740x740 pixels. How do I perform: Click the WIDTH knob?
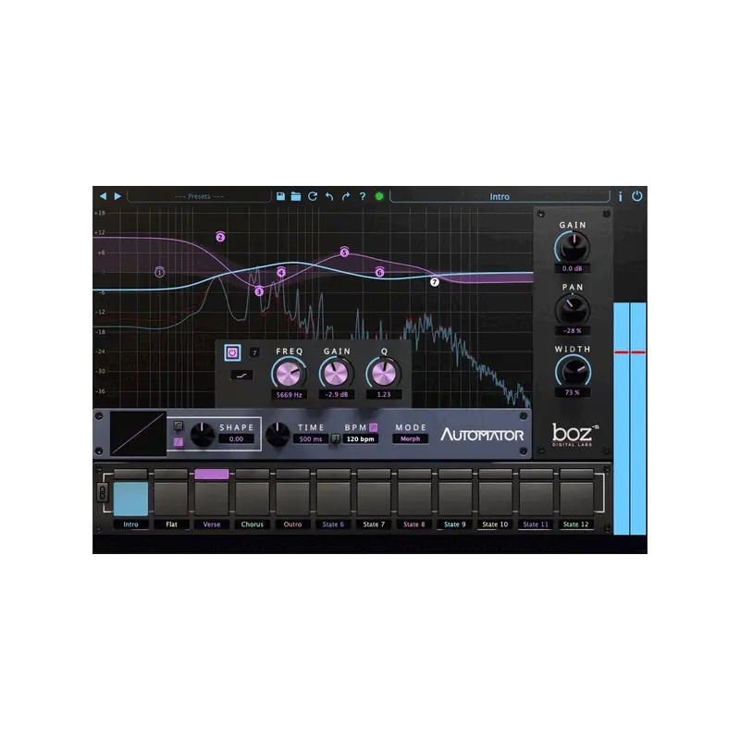pyautogui.click(x=573, y=371)
